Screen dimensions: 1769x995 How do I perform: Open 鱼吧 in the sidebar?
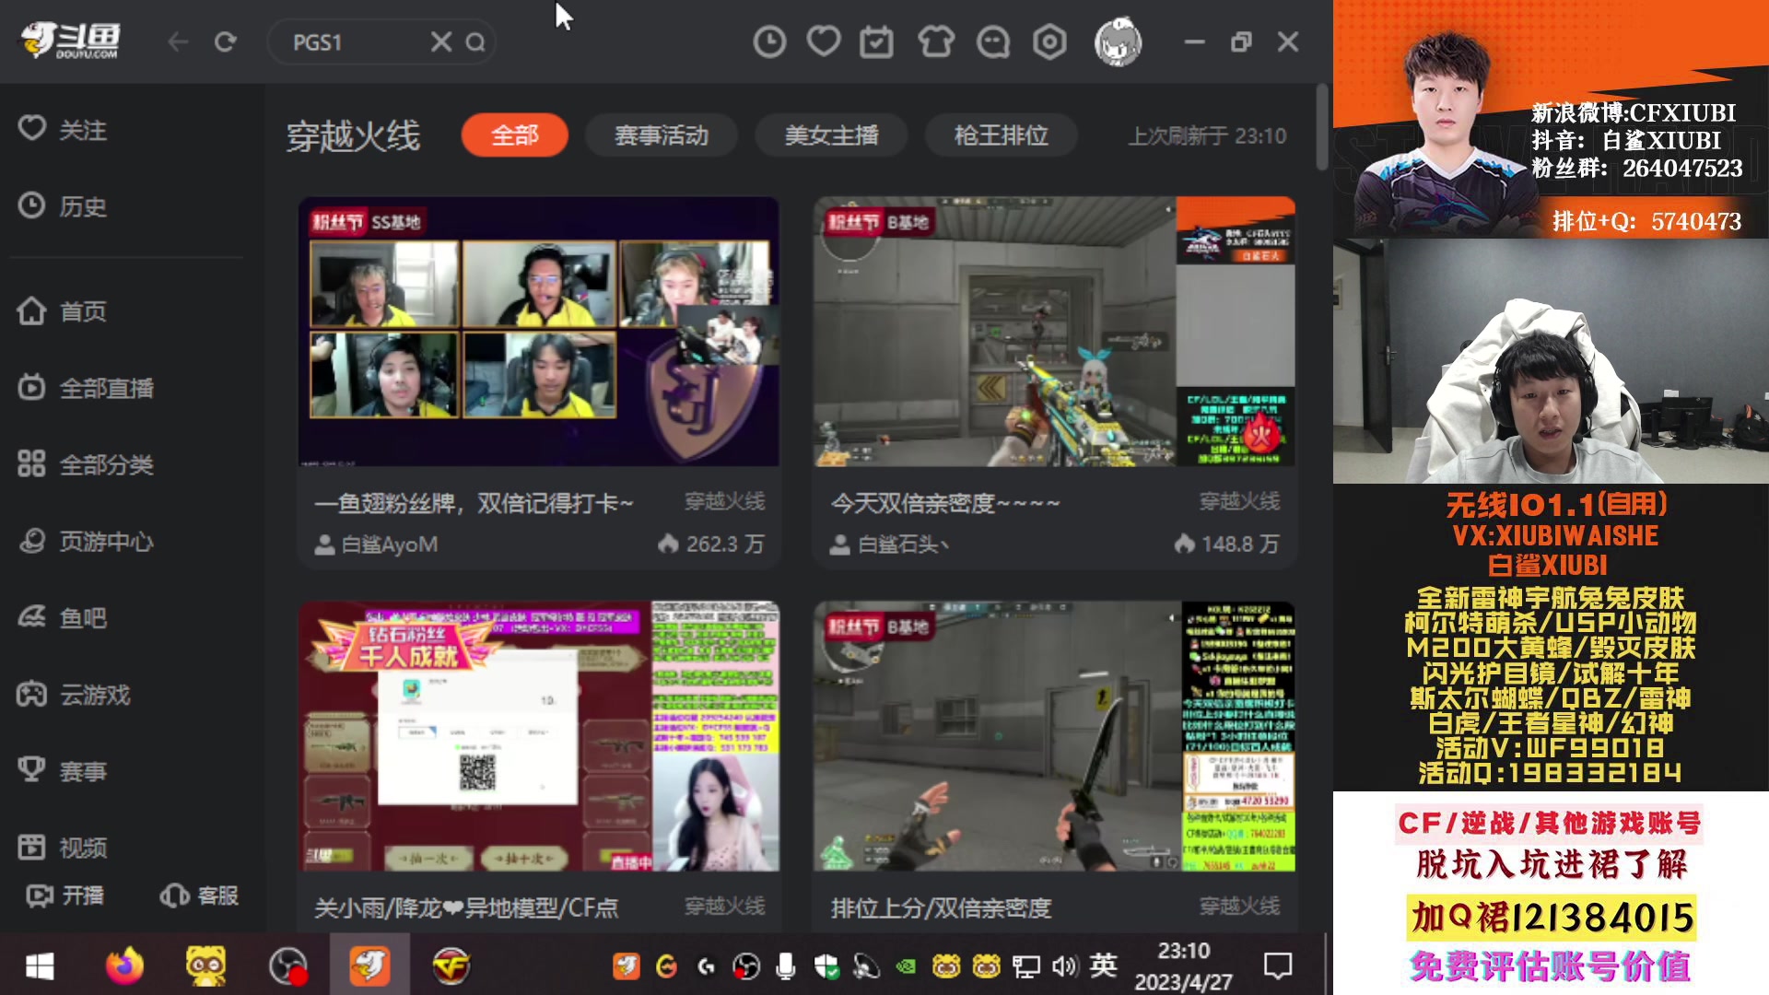(x=63, y=618)
